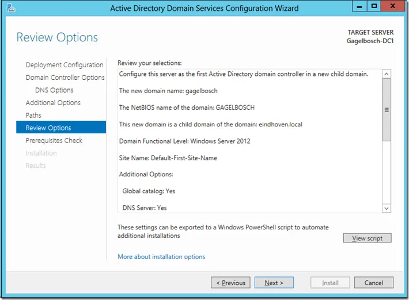
Task: Click the 'Review your selections:' label
Action: click(x=149, y=63)
